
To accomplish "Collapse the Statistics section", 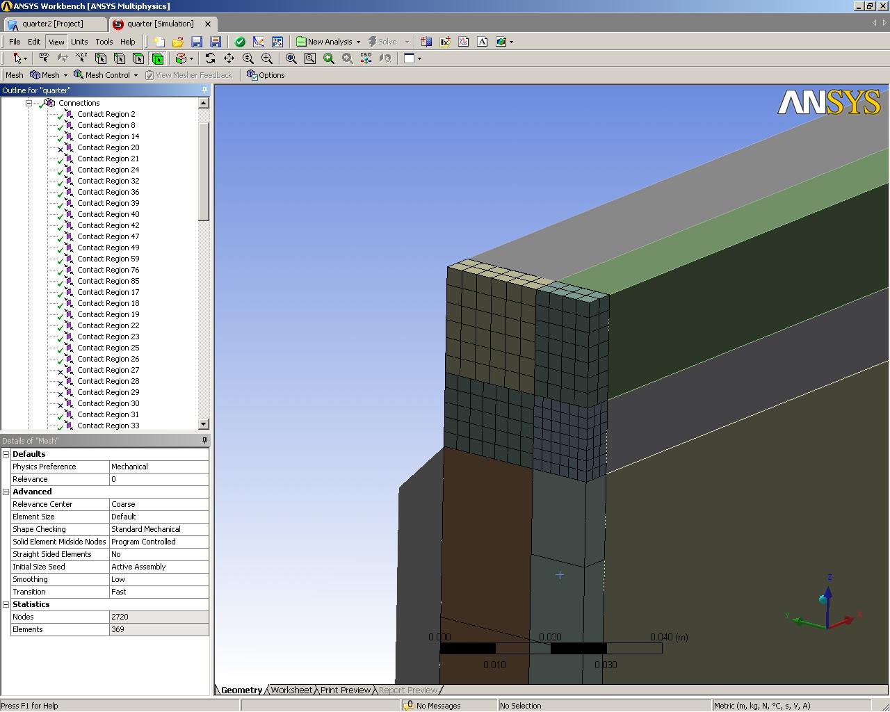I will pyautogui.click(x=6, y=604).
